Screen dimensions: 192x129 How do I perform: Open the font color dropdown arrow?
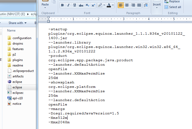[113, 5]
